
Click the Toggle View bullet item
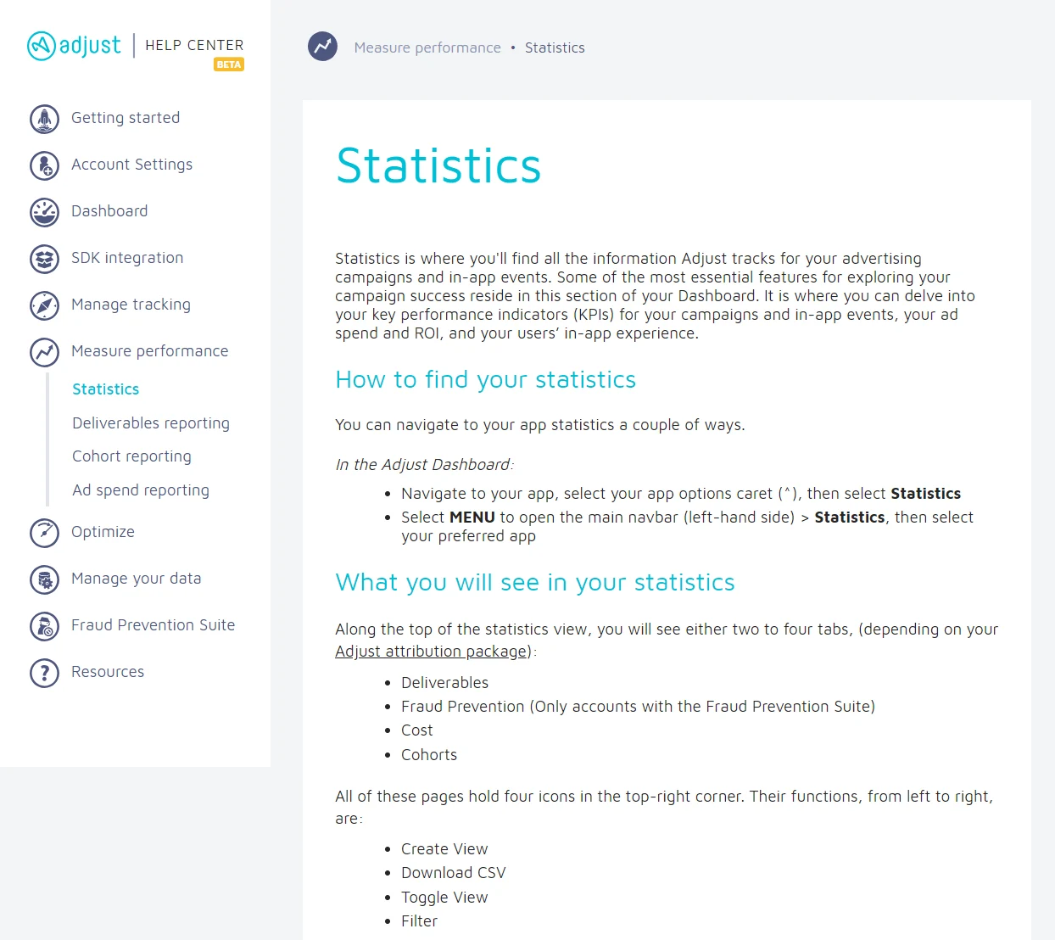(444, 898)
